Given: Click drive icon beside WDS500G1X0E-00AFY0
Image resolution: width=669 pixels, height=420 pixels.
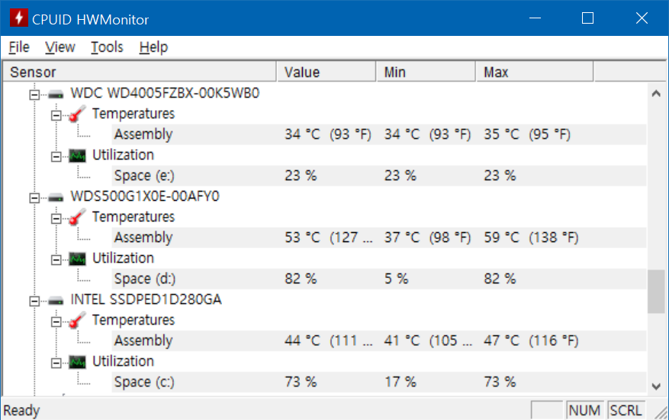Looking at the screenshot, I should pos(56,197).
